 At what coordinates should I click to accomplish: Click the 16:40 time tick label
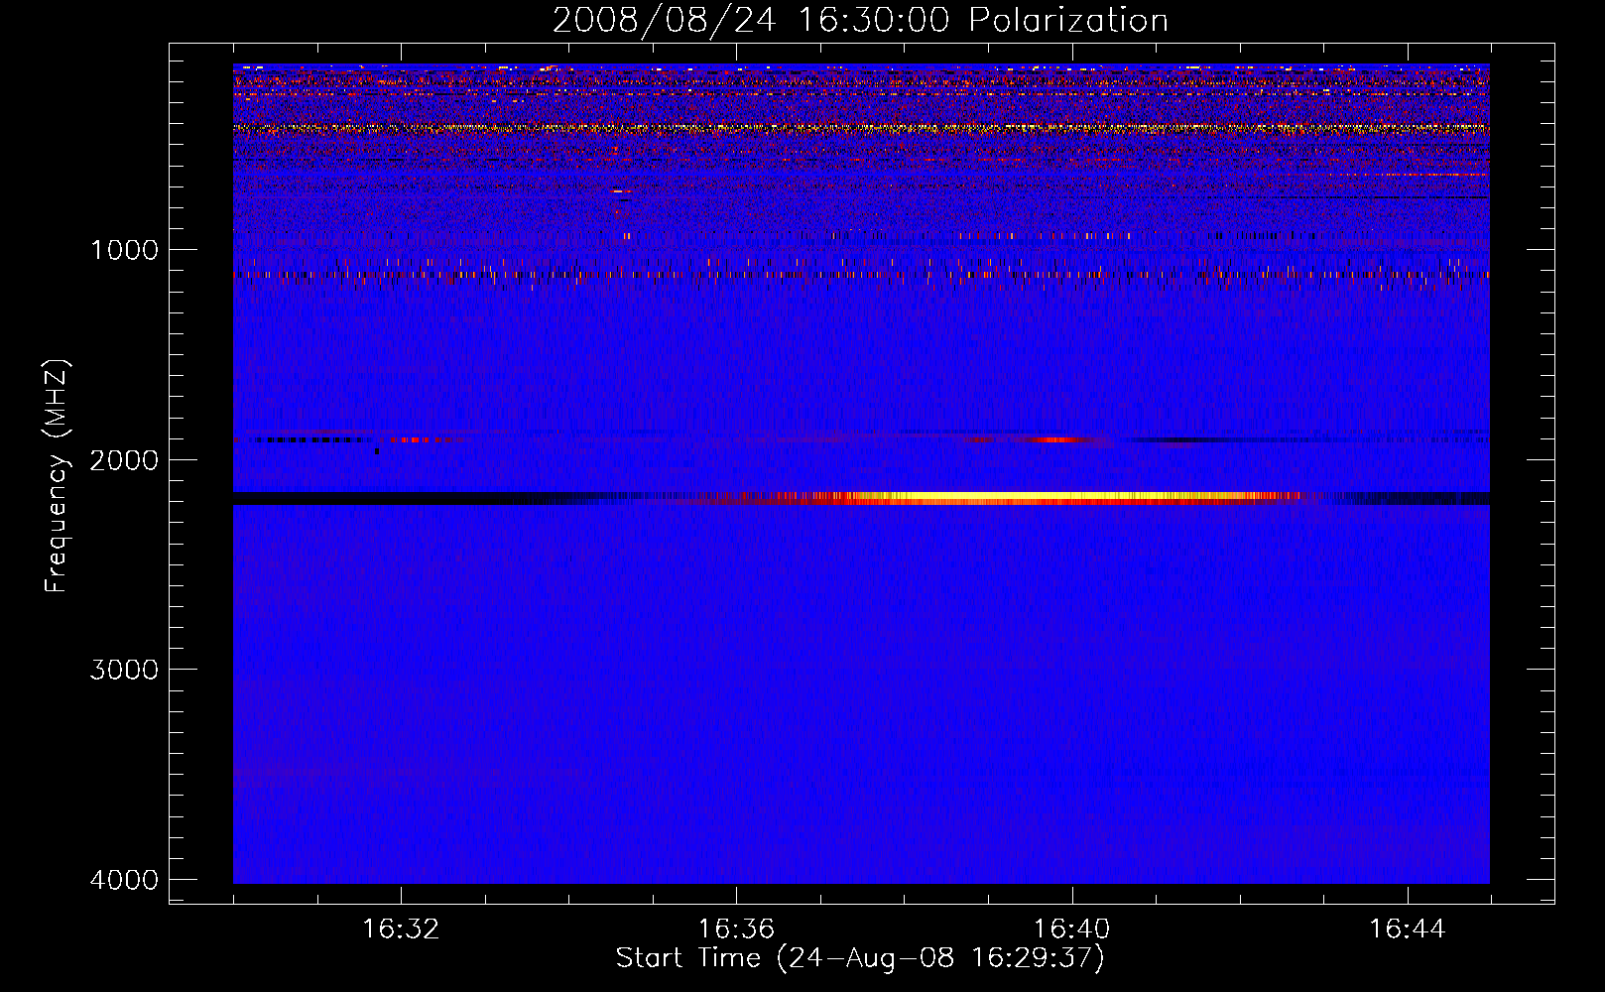tap(1071, 930)
